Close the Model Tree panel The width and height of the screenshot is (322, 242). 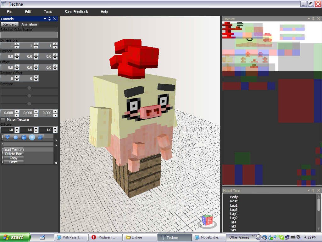pos(319,191)
